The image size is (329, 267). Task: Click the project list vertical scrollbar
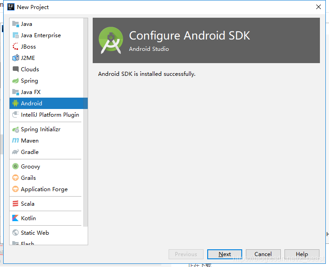85,122
